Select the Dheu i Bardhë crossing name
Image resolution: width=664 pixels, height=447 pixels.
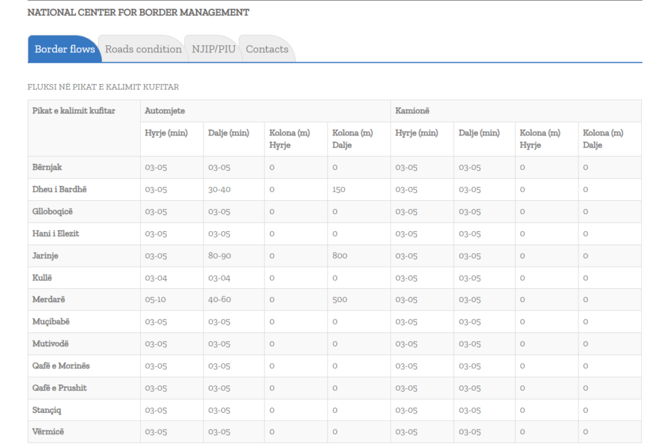[60, 189]
